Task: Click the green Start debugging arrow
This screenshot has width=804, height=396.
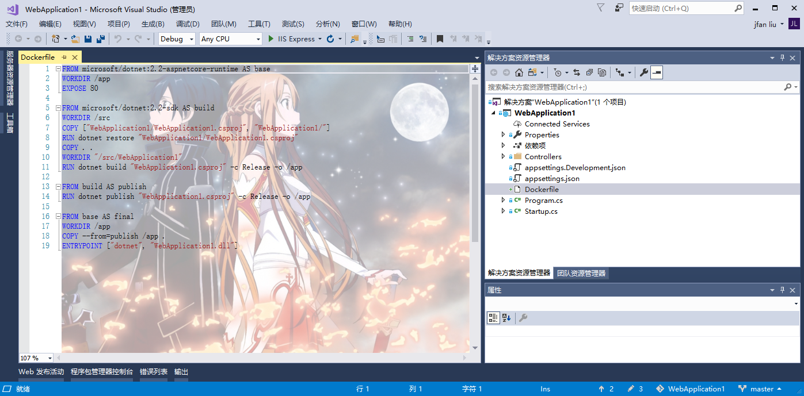Action: (272, 39)
